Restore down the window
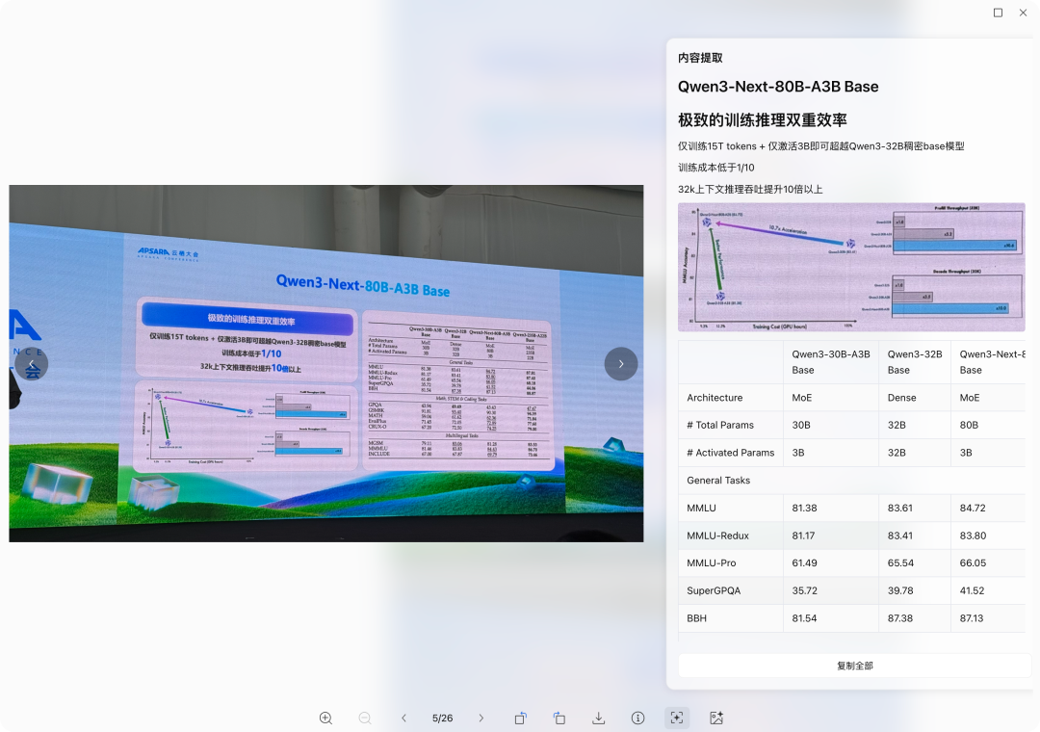1040x732 pixels. click(999, 13)
